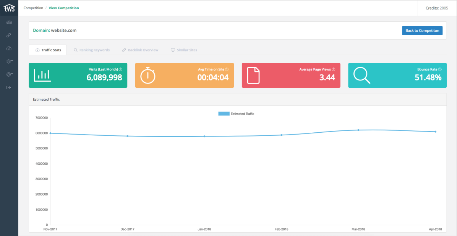Click the help icon next to Visits (Last Month)
This screenshot has width=457, height=236.
tap(120, 69)
